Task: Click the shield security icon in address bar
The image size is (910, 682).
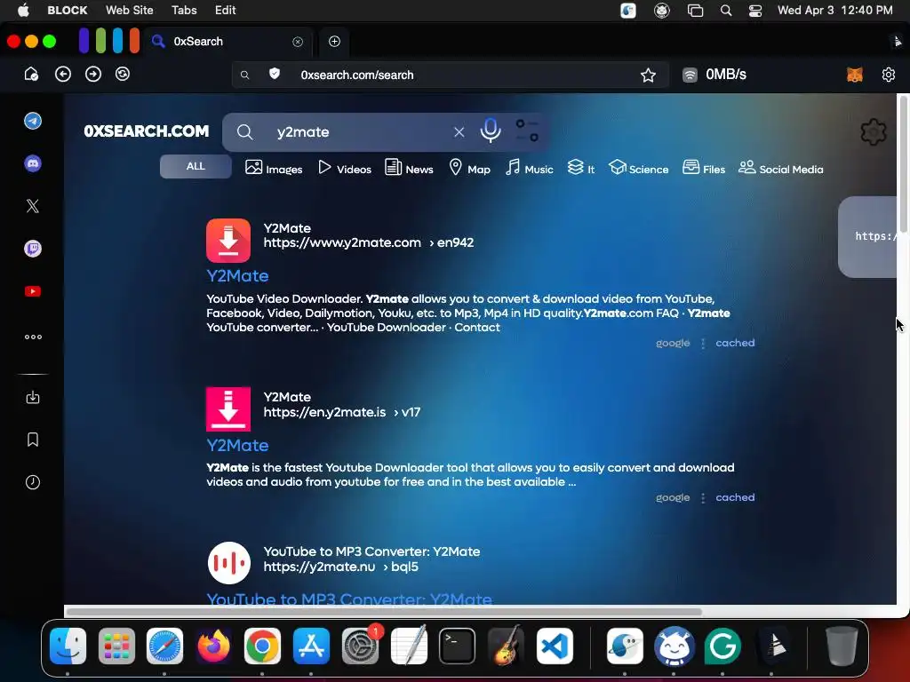Action: (275, 74)
